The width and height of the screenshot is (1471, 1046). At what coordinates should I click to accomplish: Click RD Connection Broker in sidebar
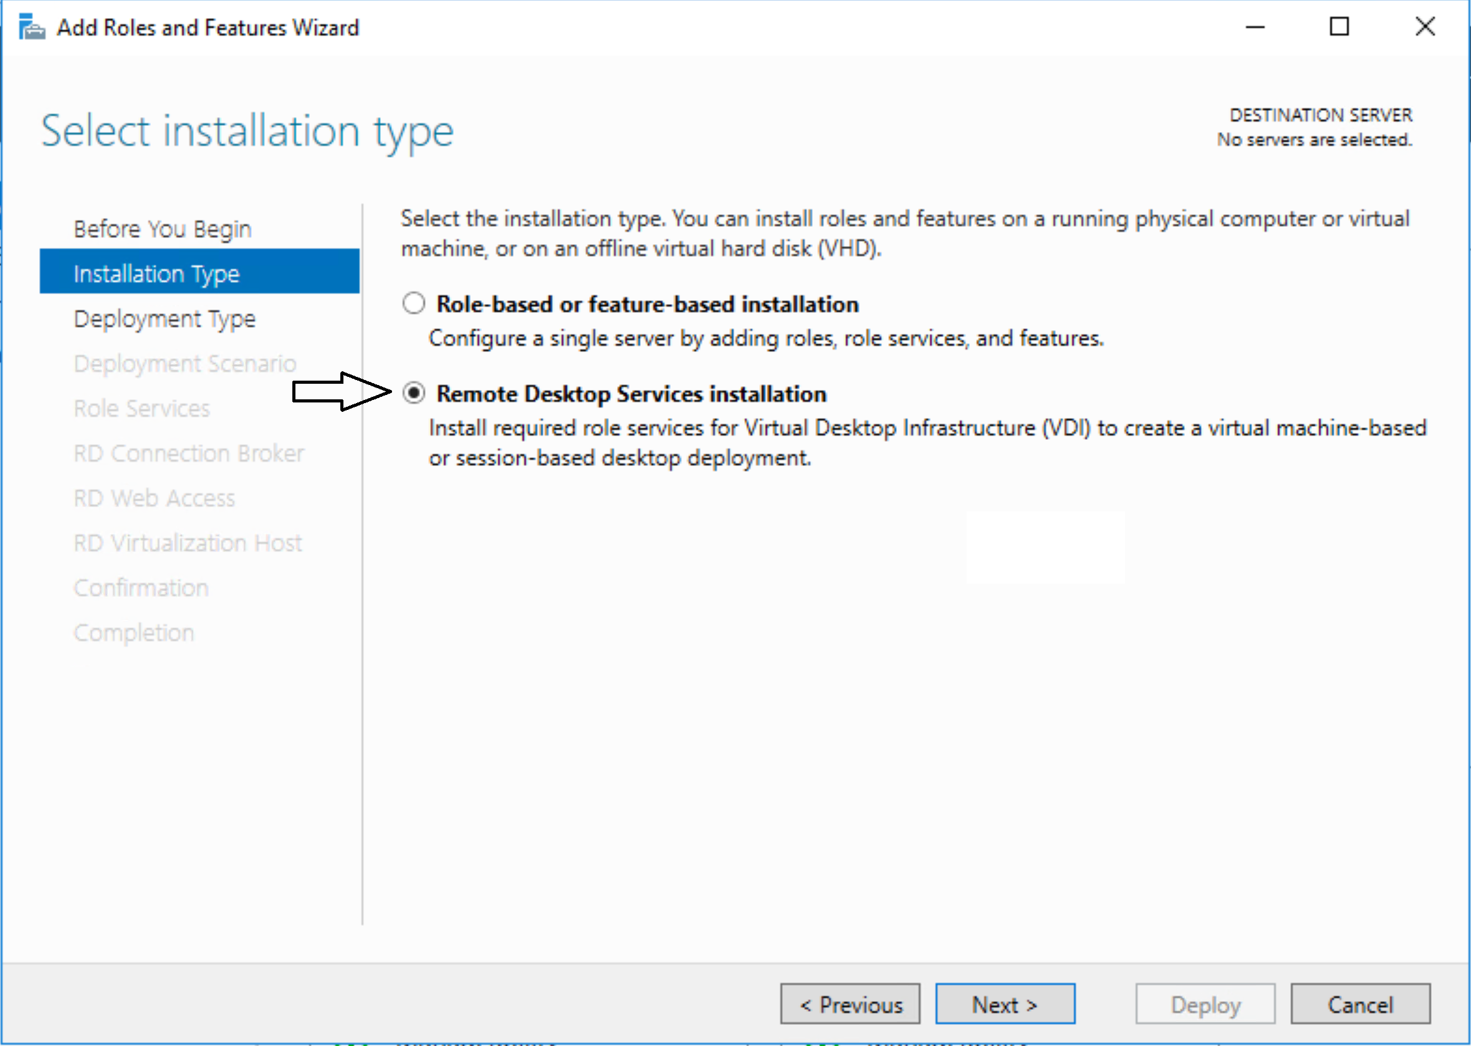[188, 454]
